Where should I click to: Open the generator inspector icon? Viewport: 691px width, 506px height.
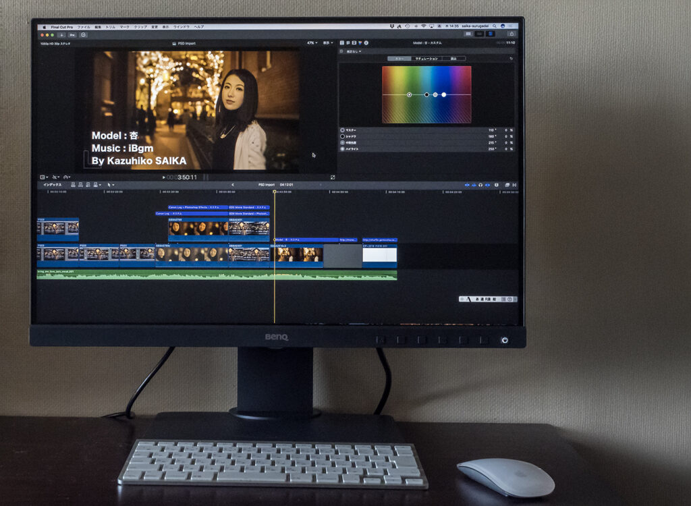[x=348, y=43]
